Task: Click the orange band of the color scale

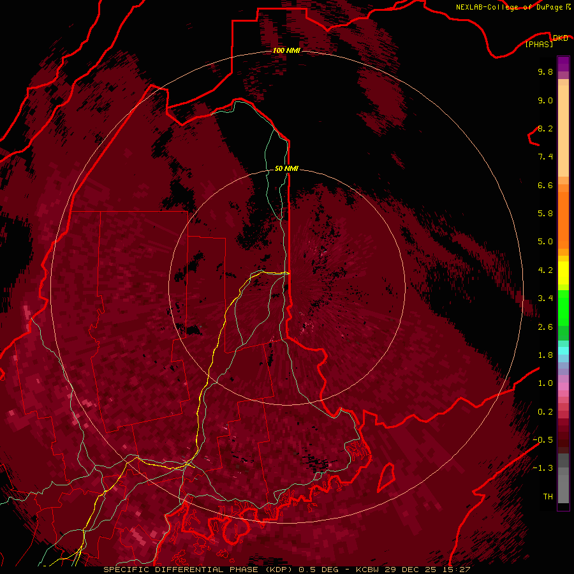Action: click(563, 221)
